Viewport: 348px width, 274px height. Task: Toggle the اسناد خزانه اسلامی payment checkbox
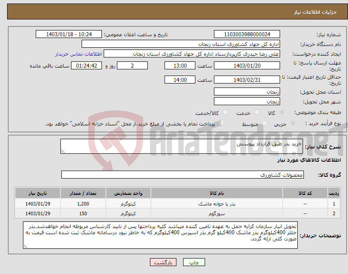point(221,123)
